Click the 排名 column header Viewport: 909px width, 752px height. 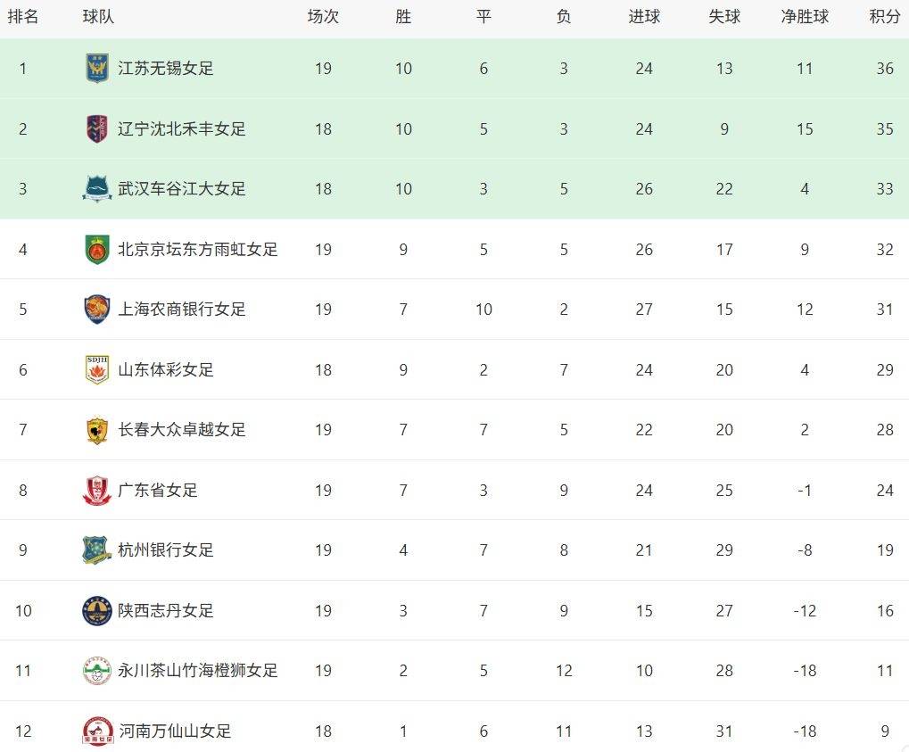click(23, 17)
